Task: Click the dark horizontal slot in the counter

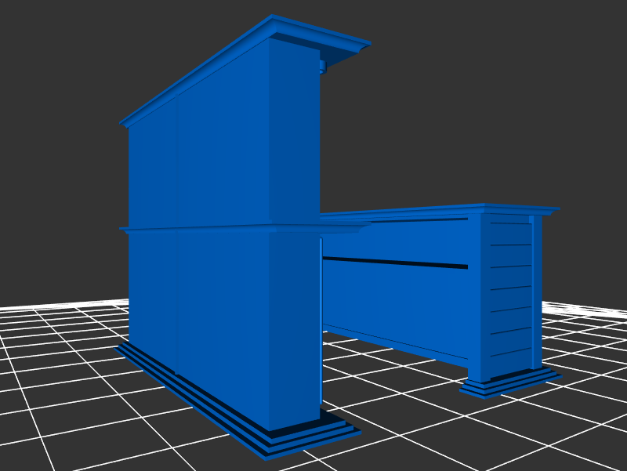Action: pyautogui.click(x=392, y=262)
